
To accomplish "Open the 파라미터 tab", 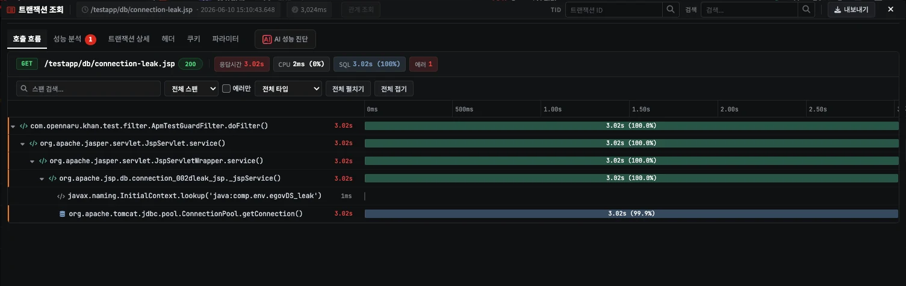I will point(226,39).
